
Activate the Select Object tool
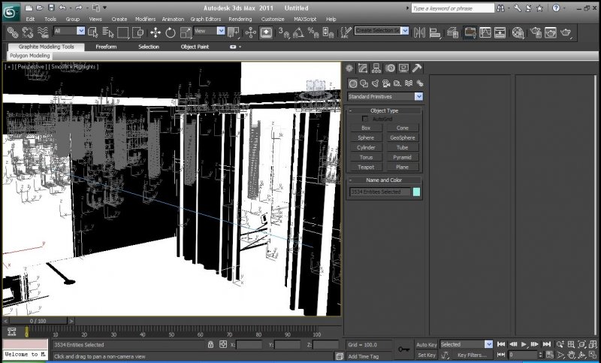93,32
